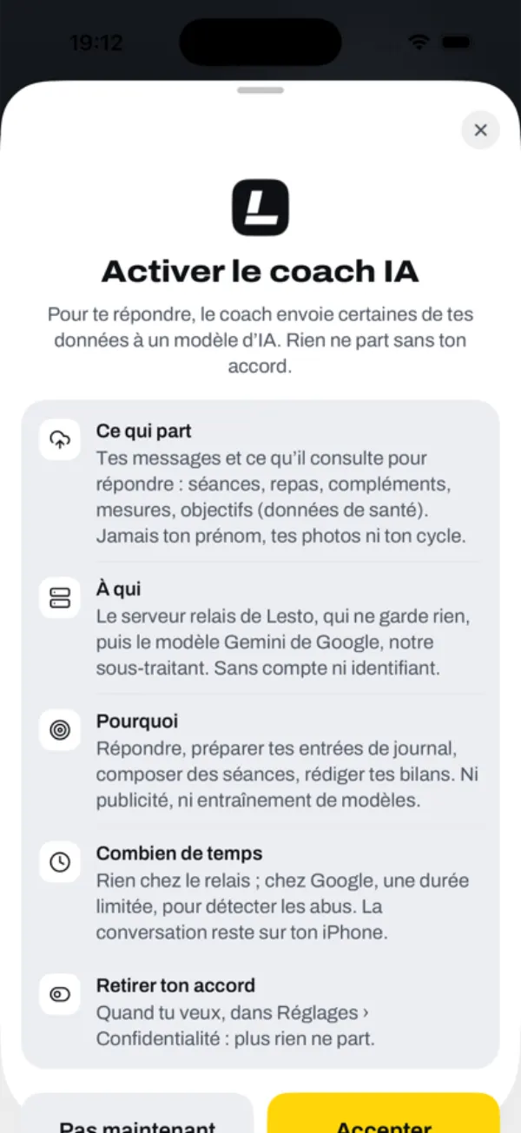
Task: Tap the toggle icon beside Retirer ton accord
Action: click(60, 995)
